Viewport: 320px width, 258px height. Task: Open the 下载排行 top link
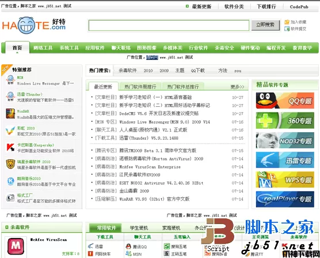click(266, 6)
